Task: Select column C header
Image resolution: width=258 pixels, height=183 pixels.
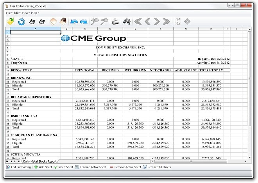Action: point(85,29)
